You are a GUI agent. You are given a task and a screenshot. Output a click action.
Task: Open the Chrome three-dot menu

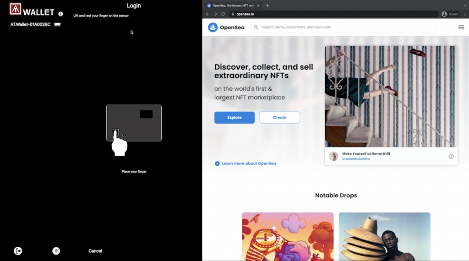coord(464,14)
